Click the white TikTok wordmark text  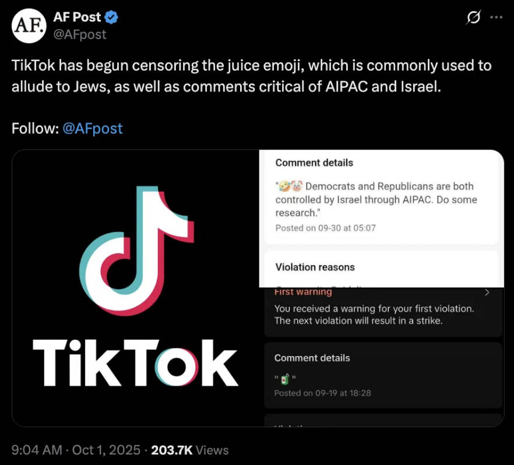(x=135, y=362)
